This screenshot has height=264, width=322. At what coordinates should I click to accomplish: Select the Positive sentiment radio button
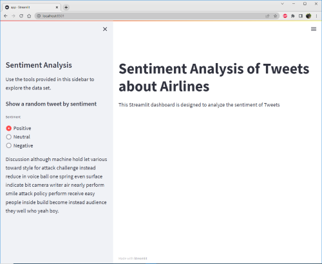[9, 128]
